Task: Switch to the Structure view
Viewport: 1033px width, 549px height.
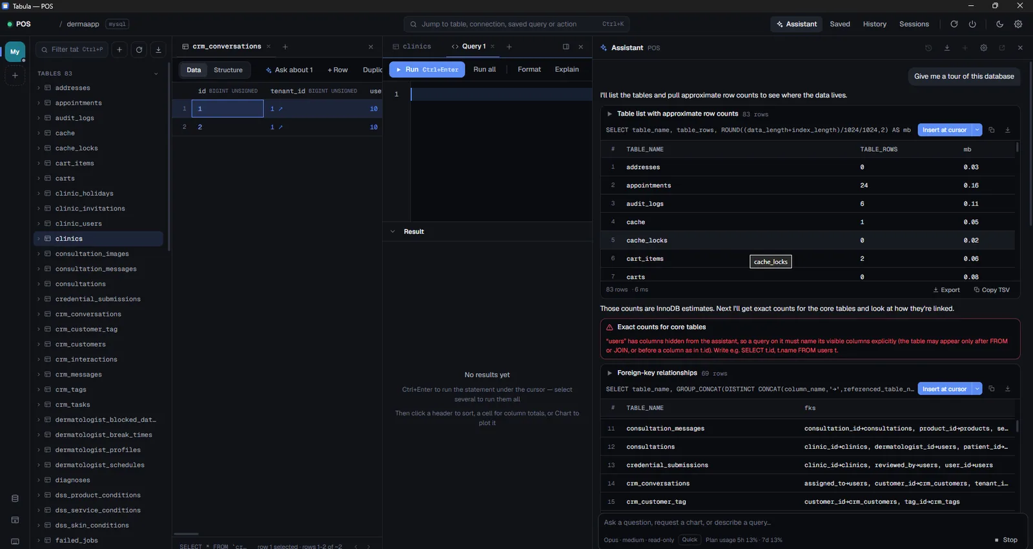Action: [228, 70]
